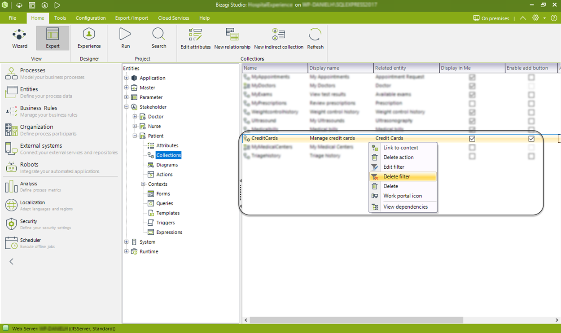This screenshot has width=561, height=333.
Task: Open the Security module
Action: tap(61, 224)
